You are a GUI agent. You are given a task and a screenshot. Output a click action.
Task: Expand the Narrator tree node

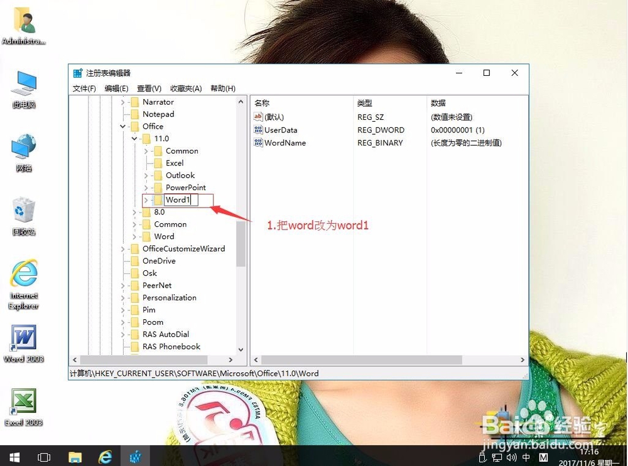tap(122, 102)
